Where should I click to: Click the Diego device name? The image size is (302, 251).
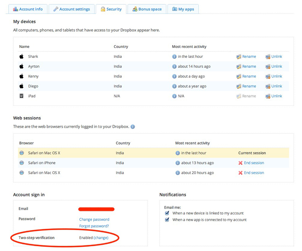(x=33, y=86)
